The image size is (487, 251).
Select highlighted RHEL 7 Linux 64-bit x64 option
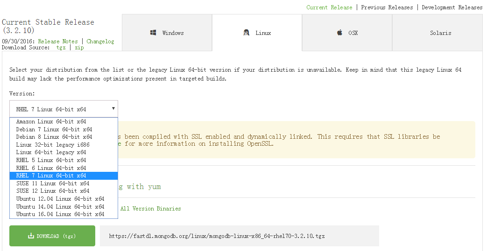(64, 176)
